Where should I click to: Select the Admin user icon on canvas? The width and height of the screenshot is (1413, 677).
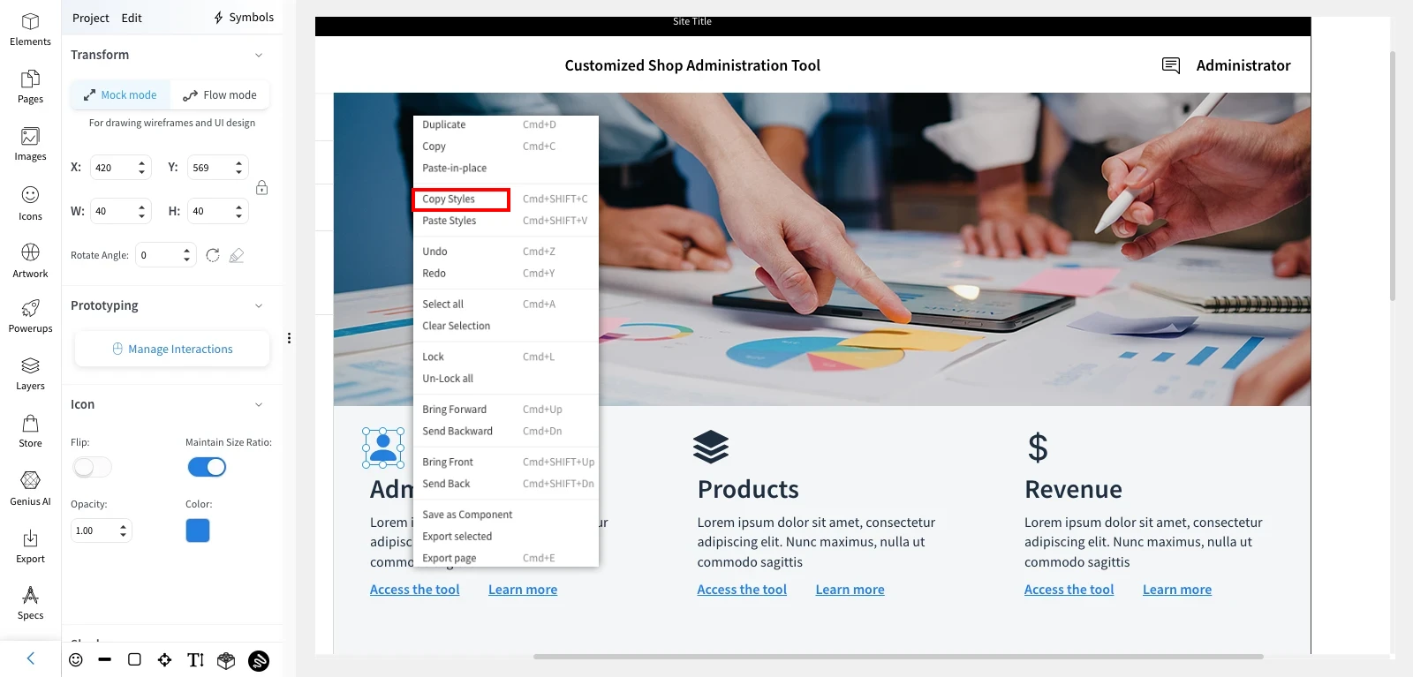383,447
